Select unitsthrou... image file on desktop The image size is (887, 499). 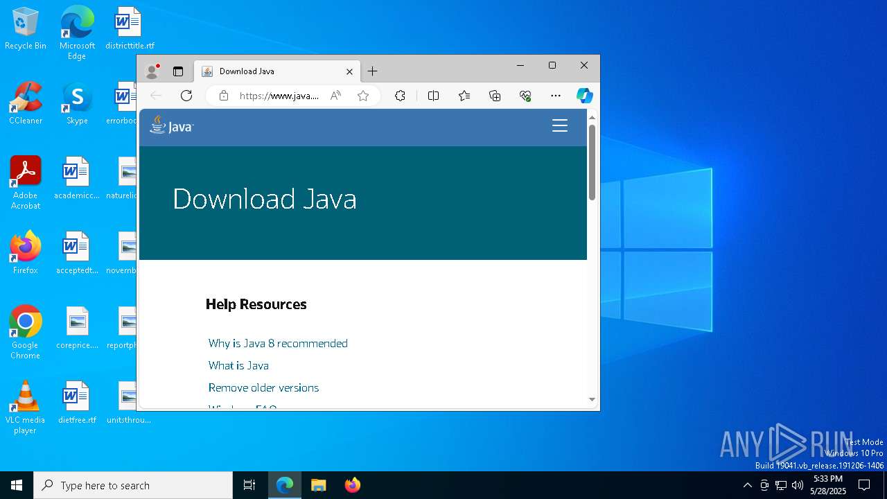point(129,403)
